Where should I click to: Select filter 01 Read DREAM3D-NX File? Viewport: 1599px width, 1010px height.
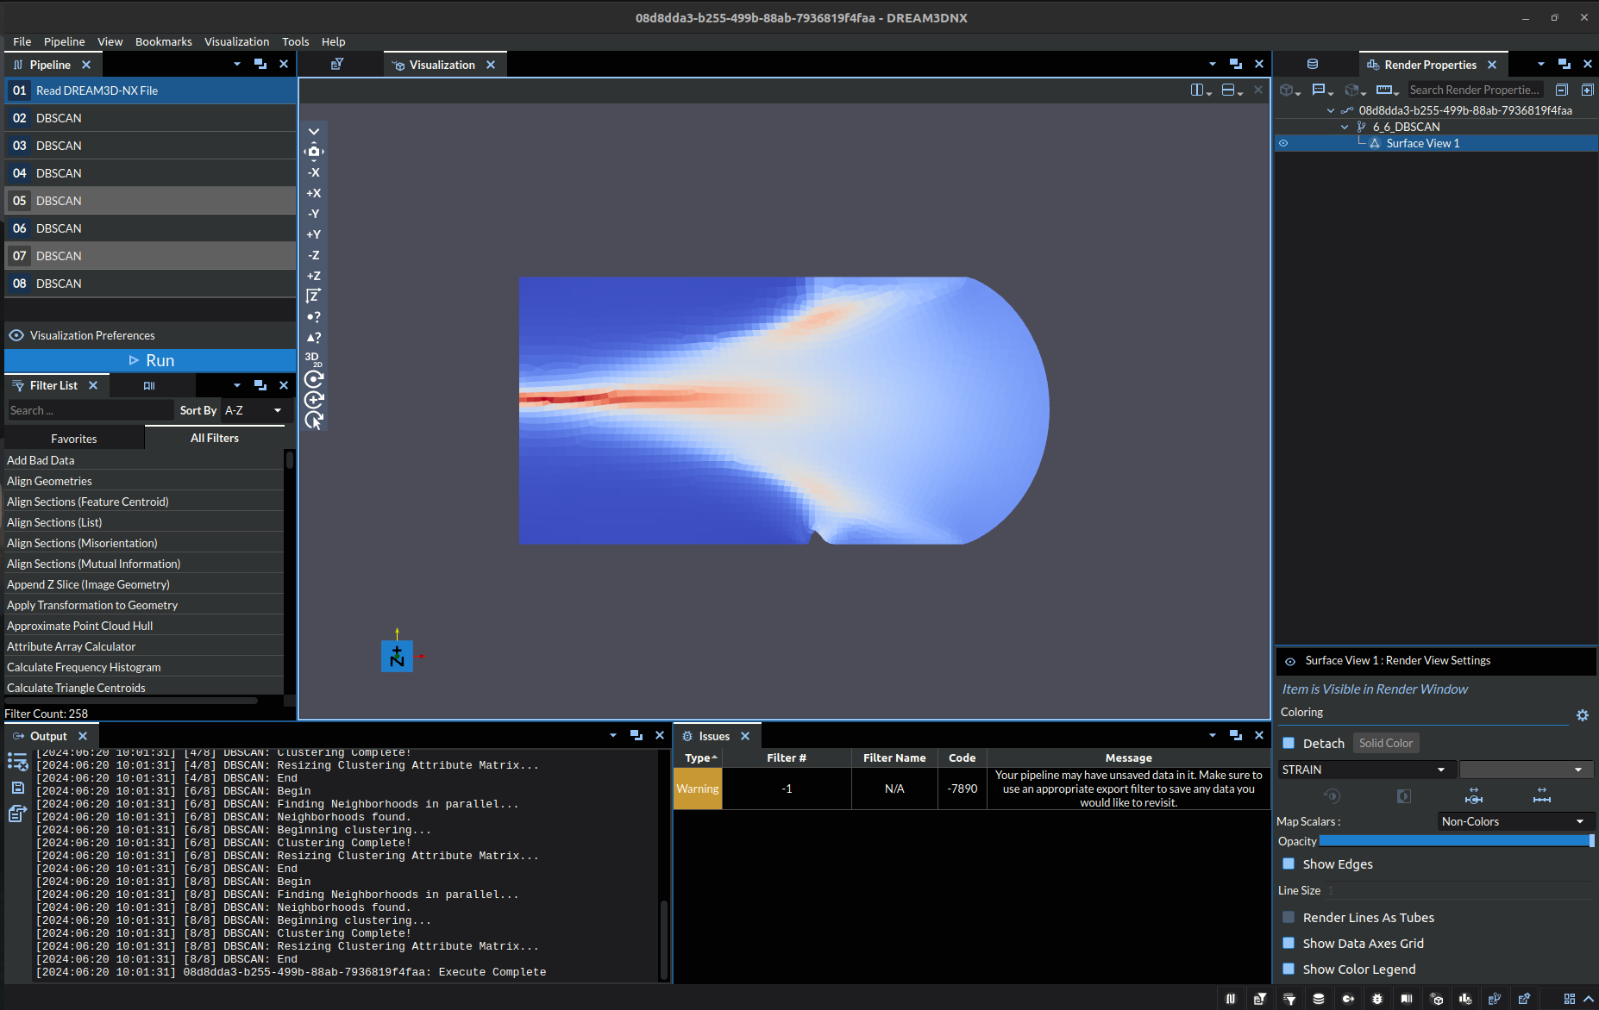pos(150,90)
